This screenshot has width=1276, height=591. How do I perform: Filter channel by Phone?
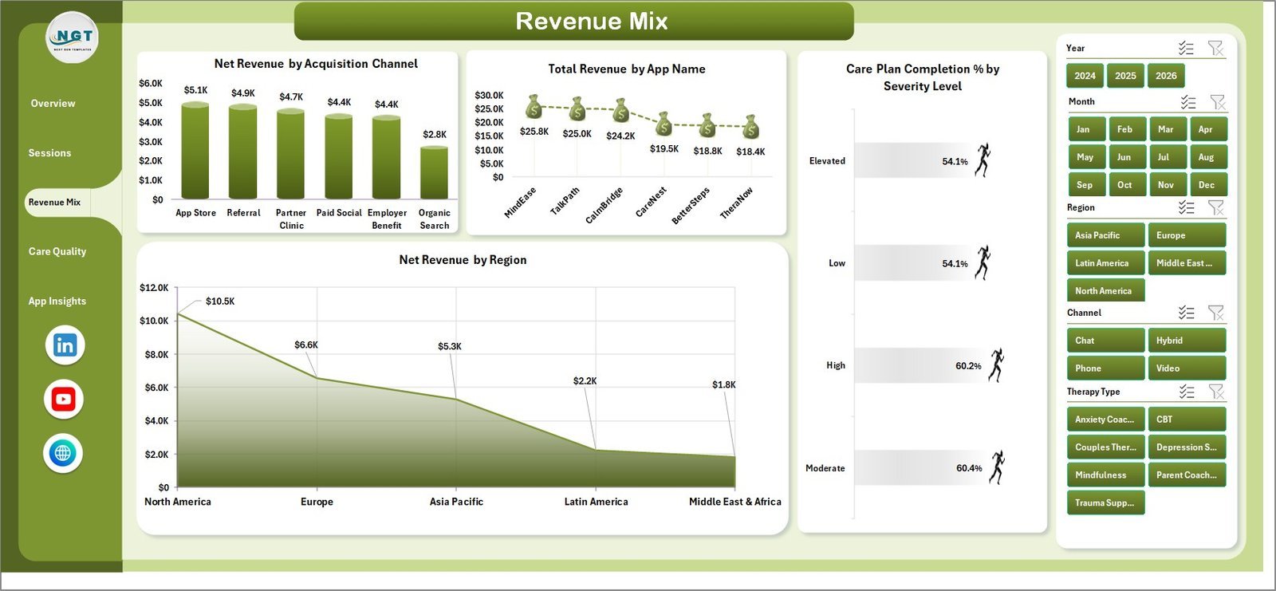(x=1105, y=368)
